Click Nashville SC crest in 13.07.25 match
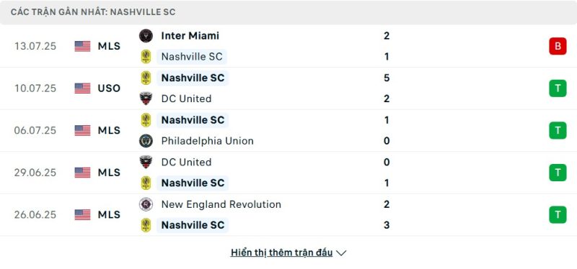 (146, 57)
